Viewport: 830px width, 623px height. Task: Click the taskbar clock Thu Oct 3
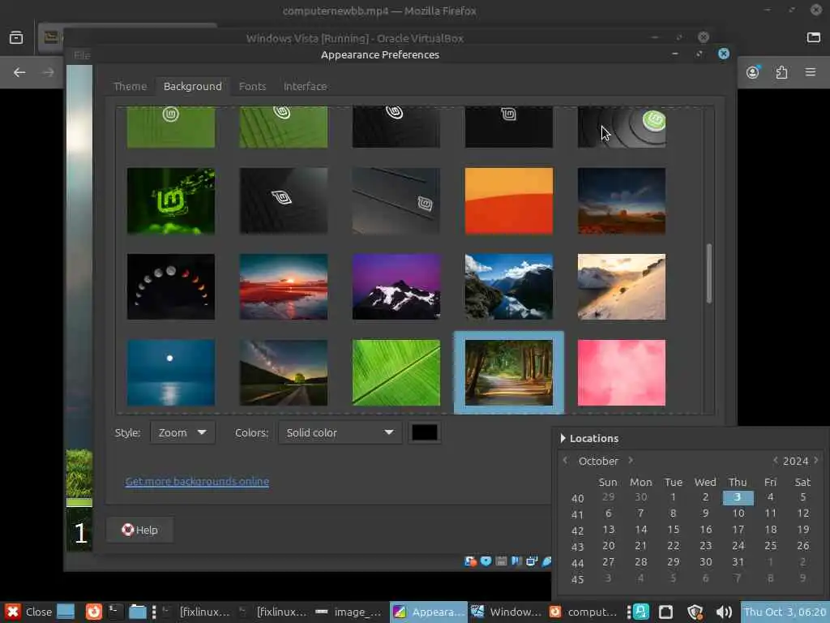pyautogui.click(x=785, y=612)
